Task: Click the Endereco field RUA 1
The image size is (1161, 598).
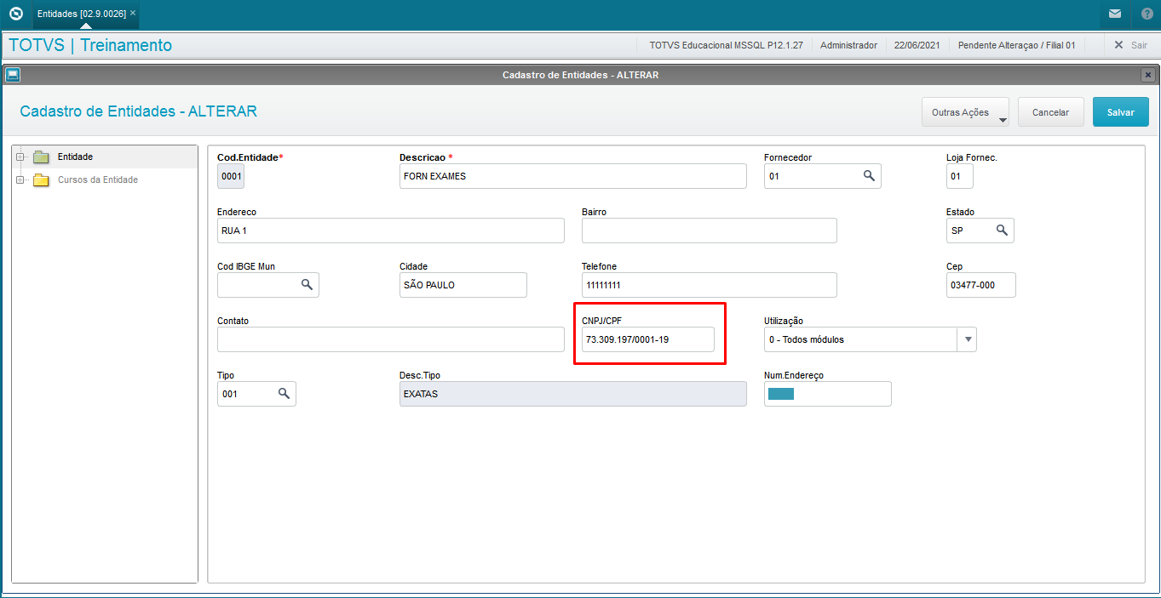Action: (390, 231)
